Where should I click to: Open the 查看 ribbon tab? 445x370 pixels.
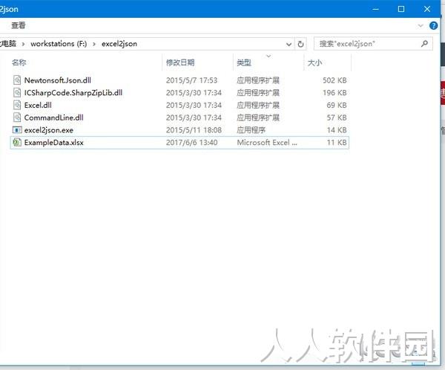pyautogui.click(x=19, y=25)
